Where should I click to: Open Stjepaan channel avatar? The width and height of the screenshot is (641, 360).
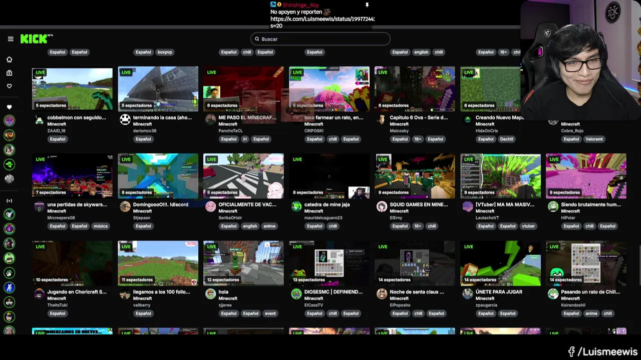(x=125, y=207)
